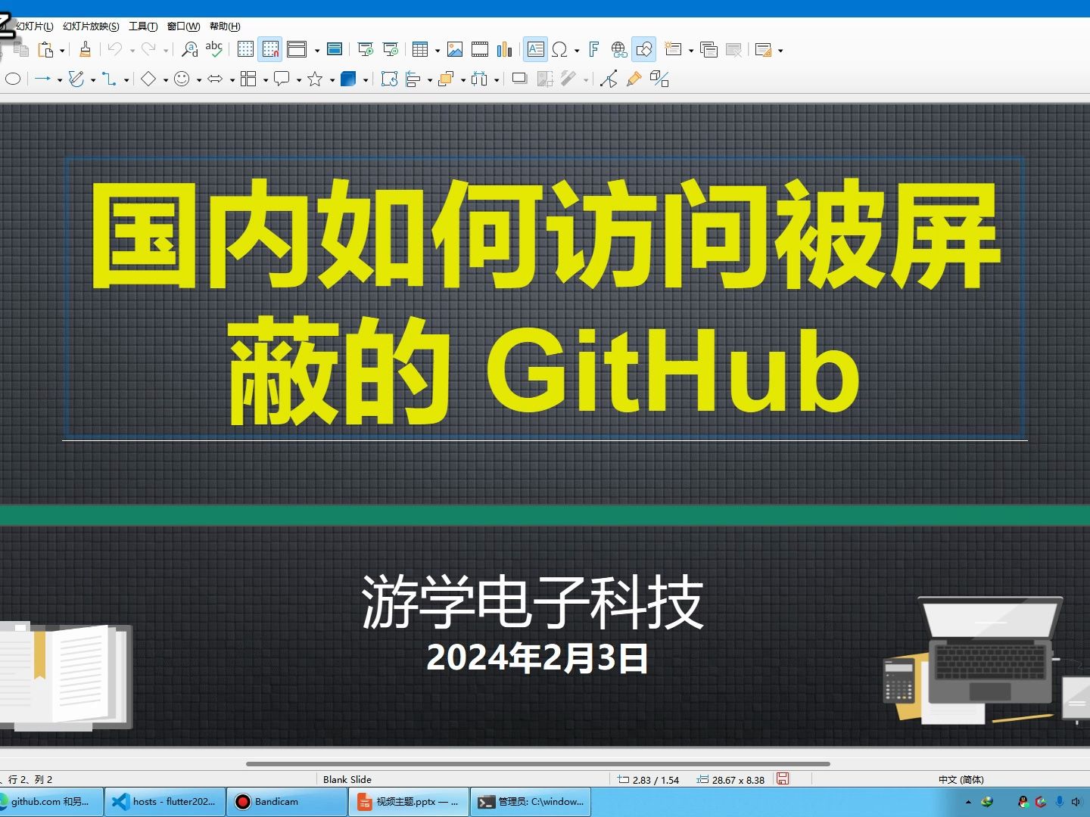Toggle Display Grid dotted icon

[245, 50]
